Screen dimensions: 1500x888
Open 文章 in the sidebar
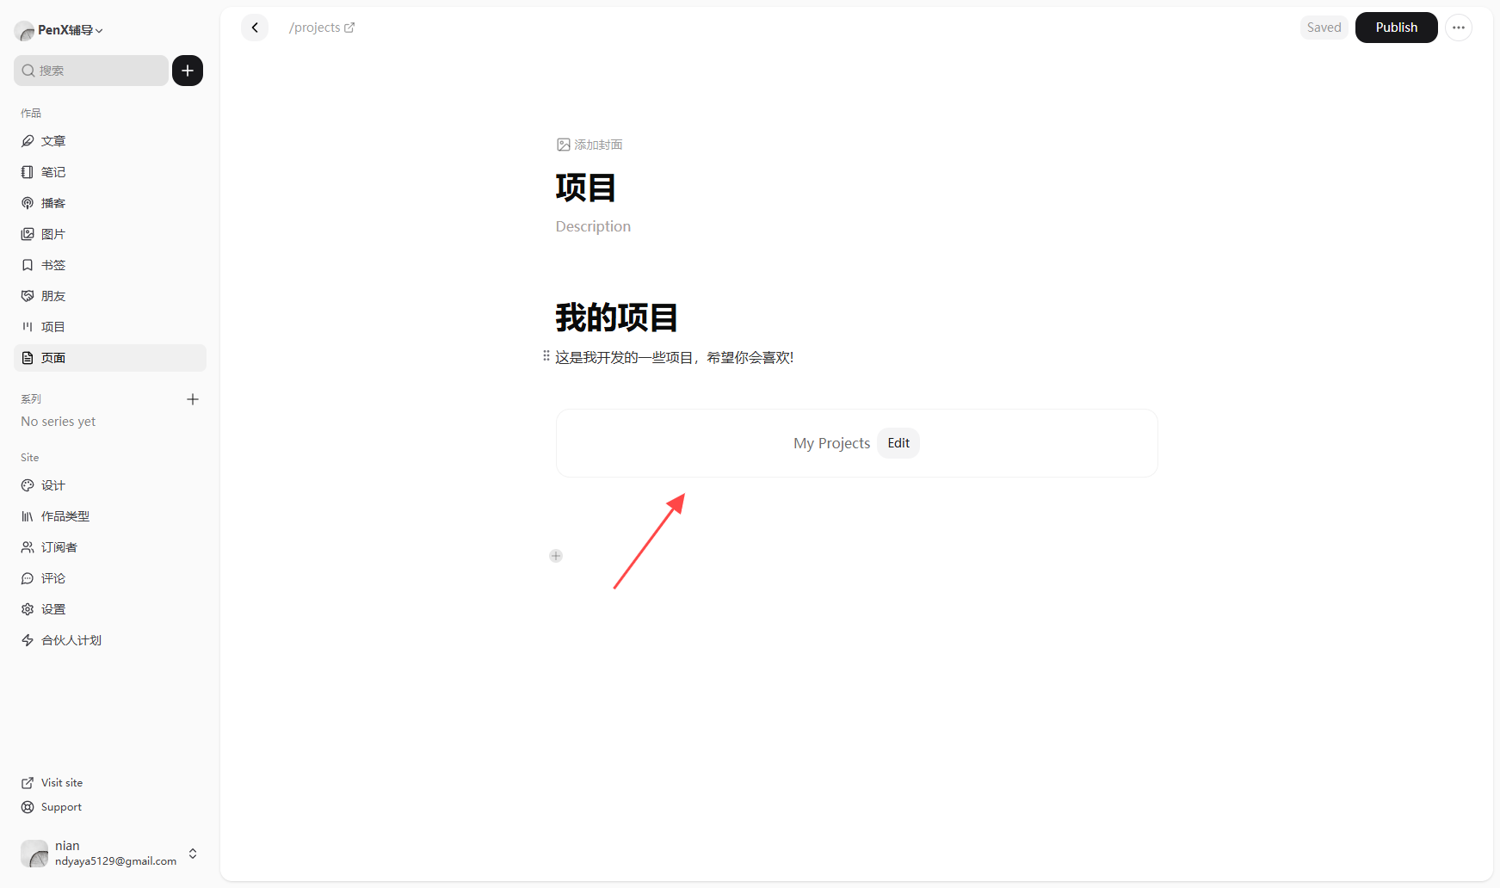point(53,141)
